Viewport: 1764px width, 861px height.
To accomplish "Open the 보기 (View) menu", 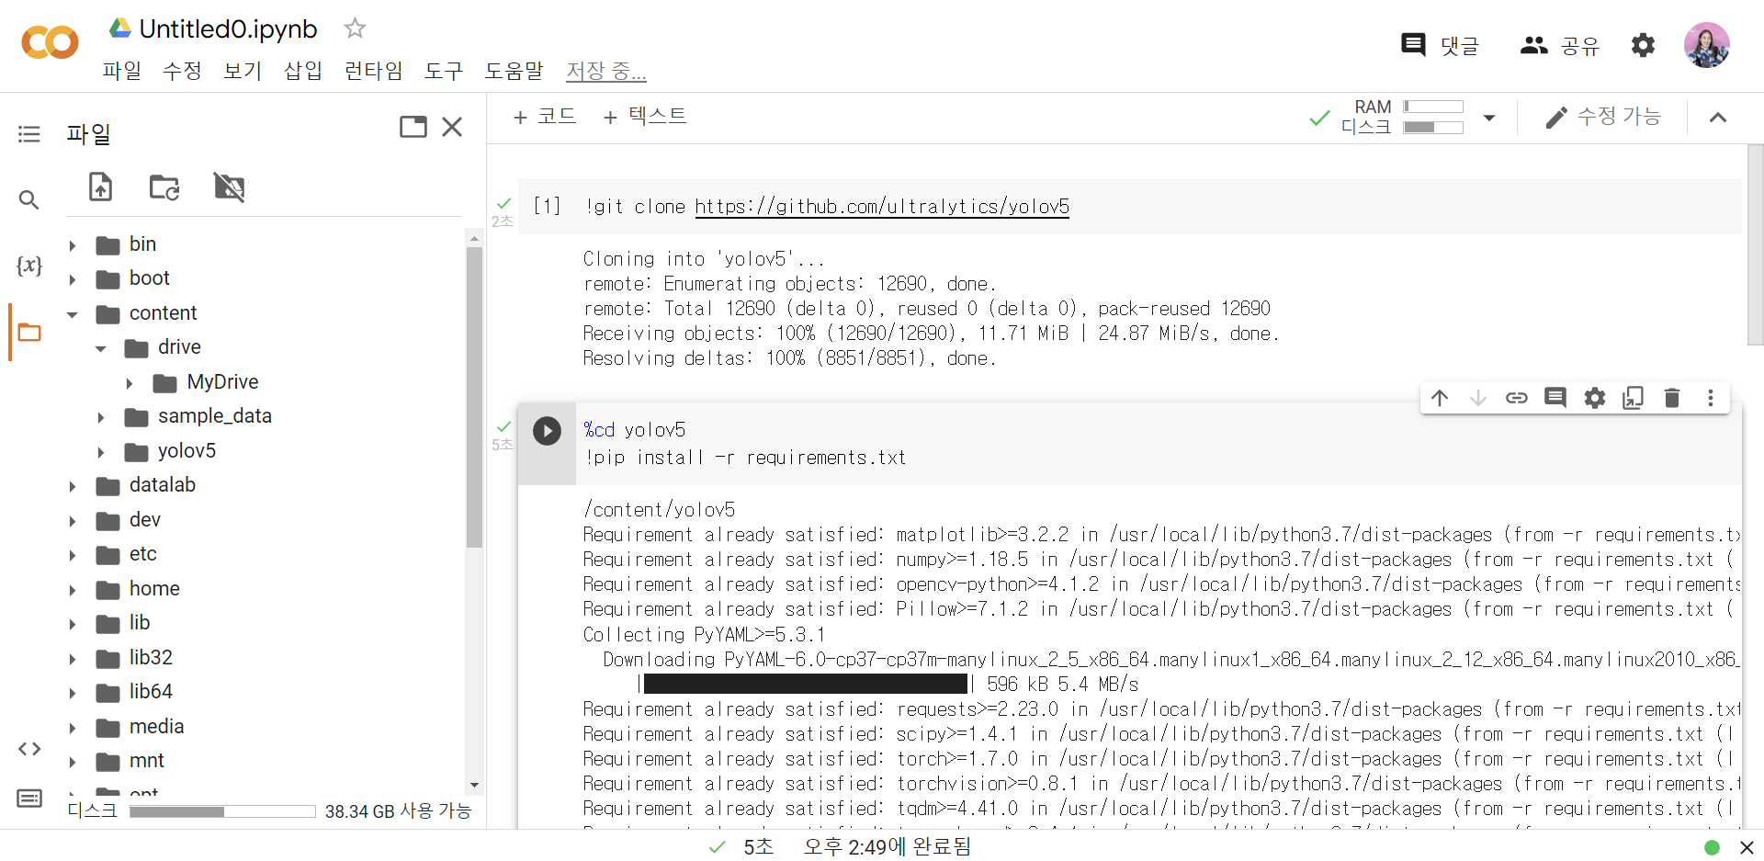I will click(243, 71).
